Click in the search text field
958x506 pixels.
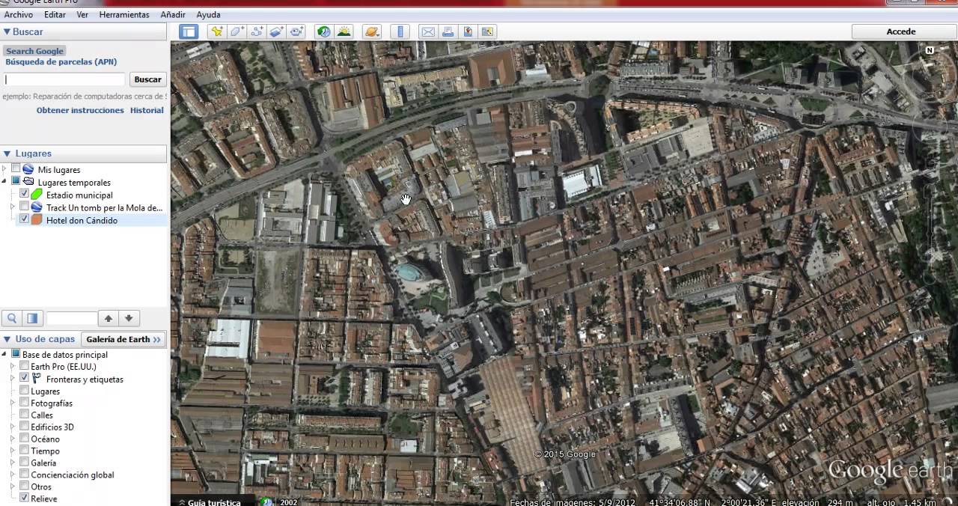coord(64,79)
